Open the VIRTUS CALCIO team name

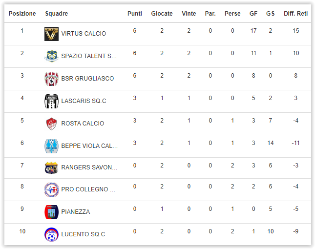click(84, 34)
